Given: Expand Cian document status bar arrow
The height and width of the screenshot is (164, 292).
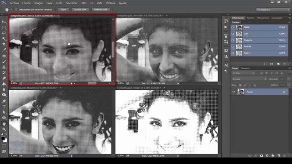Looking at the screenshot, I should (72, 84).
